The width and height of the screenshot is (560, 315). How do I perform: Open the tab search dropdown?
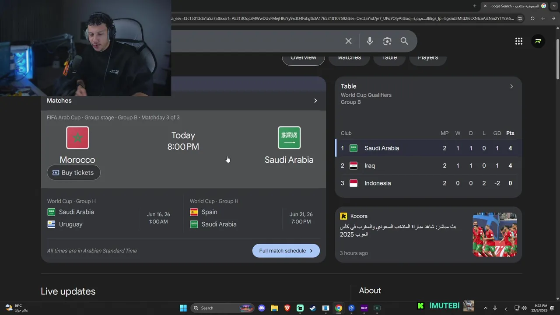point(554,6)
